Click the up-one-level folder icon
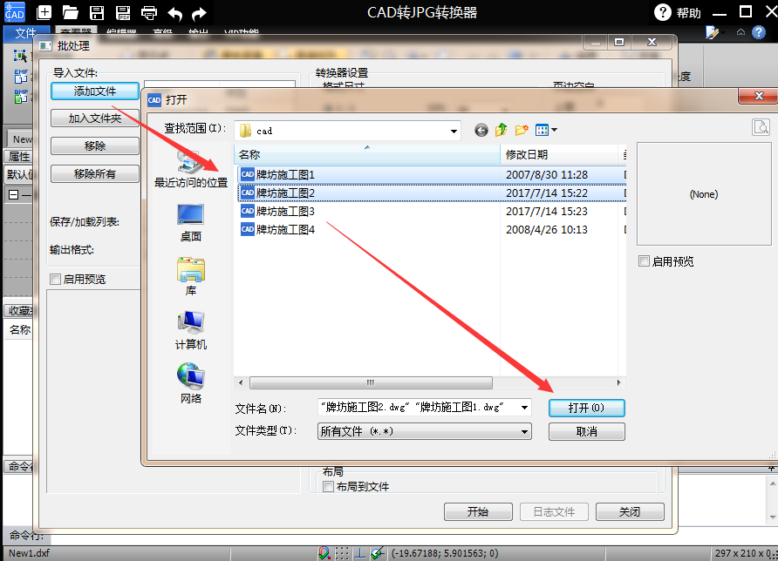 pyautogui.click(x=501, y=128)
